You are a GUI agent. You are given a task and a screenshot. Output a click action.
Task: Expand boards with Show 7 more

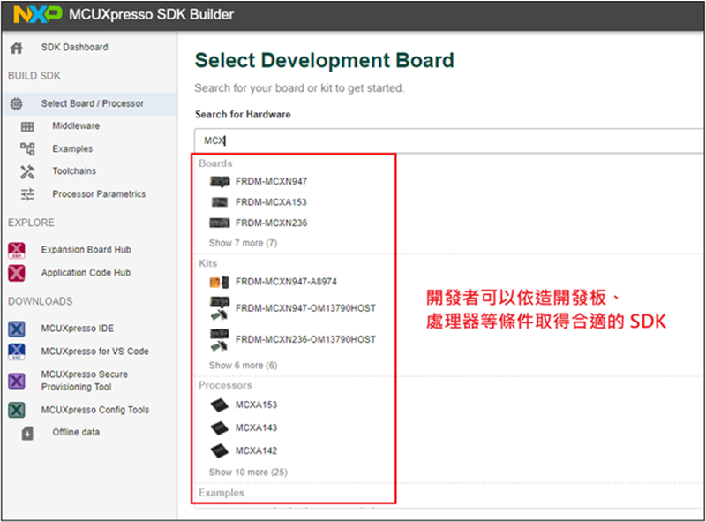[243, 243]
